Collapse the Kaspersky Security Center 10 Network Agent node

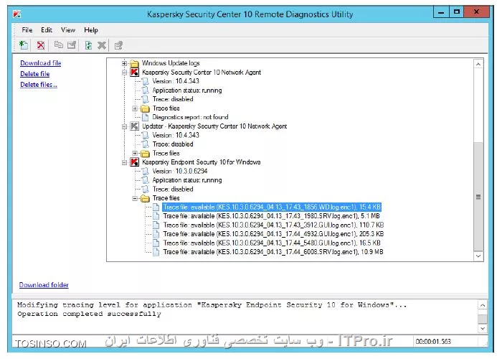(x=124, y=73)
